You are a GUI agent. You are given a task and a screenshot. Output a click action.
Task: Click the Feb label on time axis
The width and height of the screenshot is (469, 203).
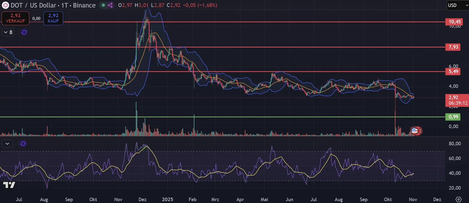[192, 200]
